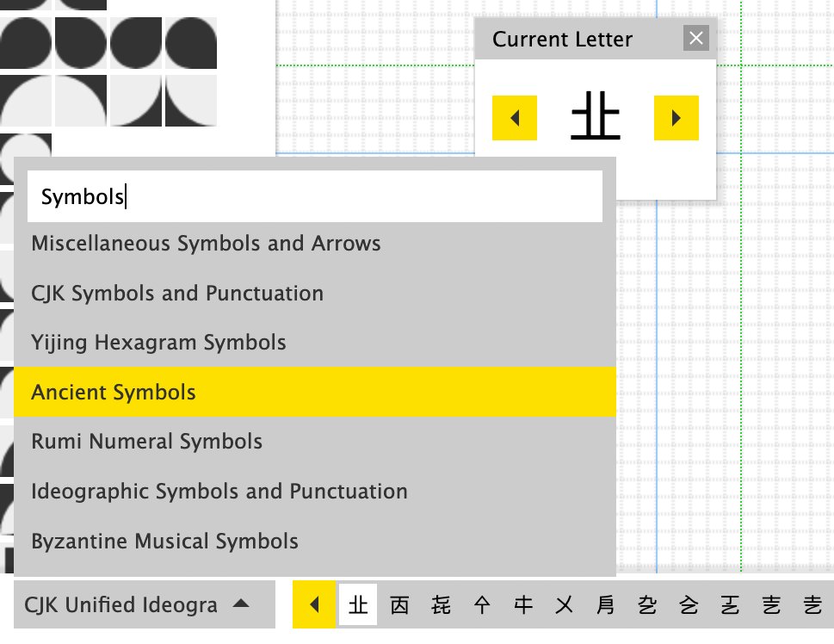The image size is (834, 644).
Task: Go to previous letter in Current Letter panel
Action: point(515,118)
